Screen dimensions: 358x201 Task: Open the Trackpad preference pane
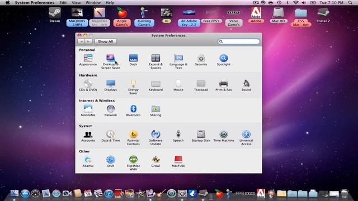tap(201, 85)
